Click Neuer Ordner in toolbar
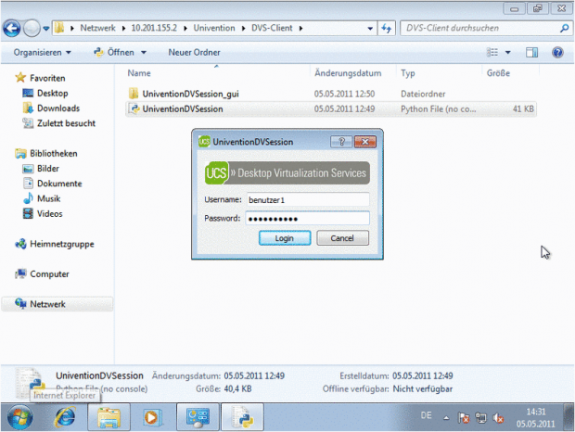Image resolution: width=575 pixels, height=432 pixels. click(x=194, y=53)
